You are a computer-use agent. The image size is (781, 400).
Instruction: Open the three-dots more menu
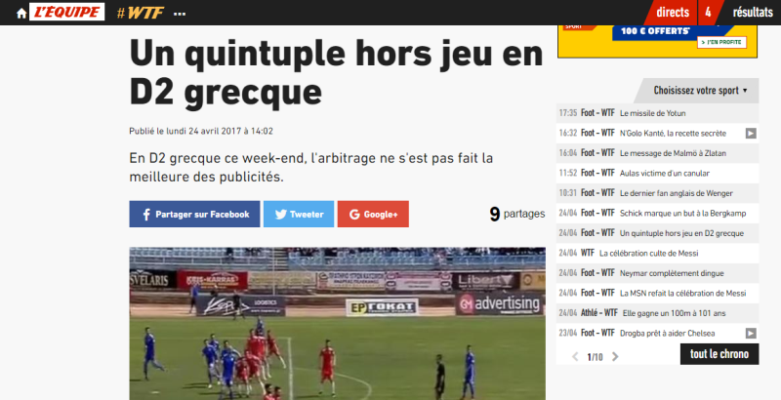pyautogui.click(x=180, y=14)
